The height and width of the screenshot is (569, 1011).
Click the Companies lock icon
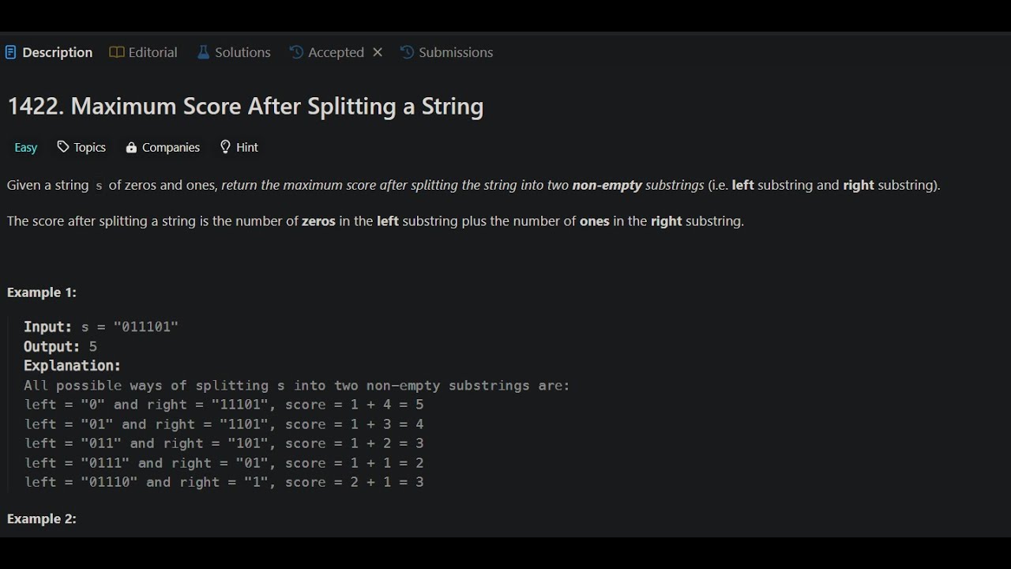click(x=131, y=148)
